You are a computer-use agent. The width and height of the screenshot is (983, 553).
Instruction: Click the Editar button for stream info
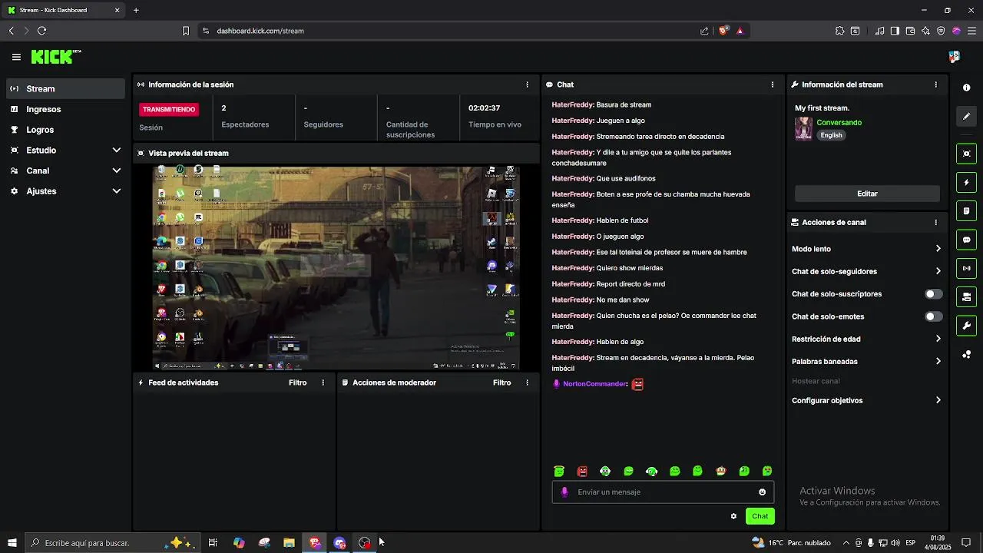pyautogui.click(x=867, y=194)
